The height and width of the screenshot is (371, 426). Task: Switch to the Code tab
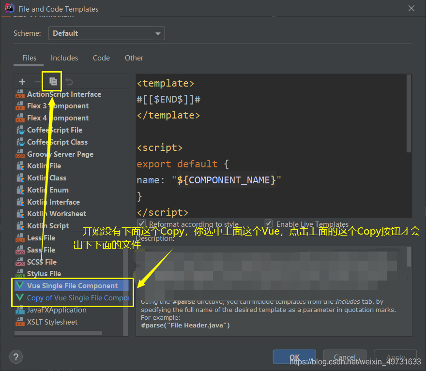tap(101, 58)
